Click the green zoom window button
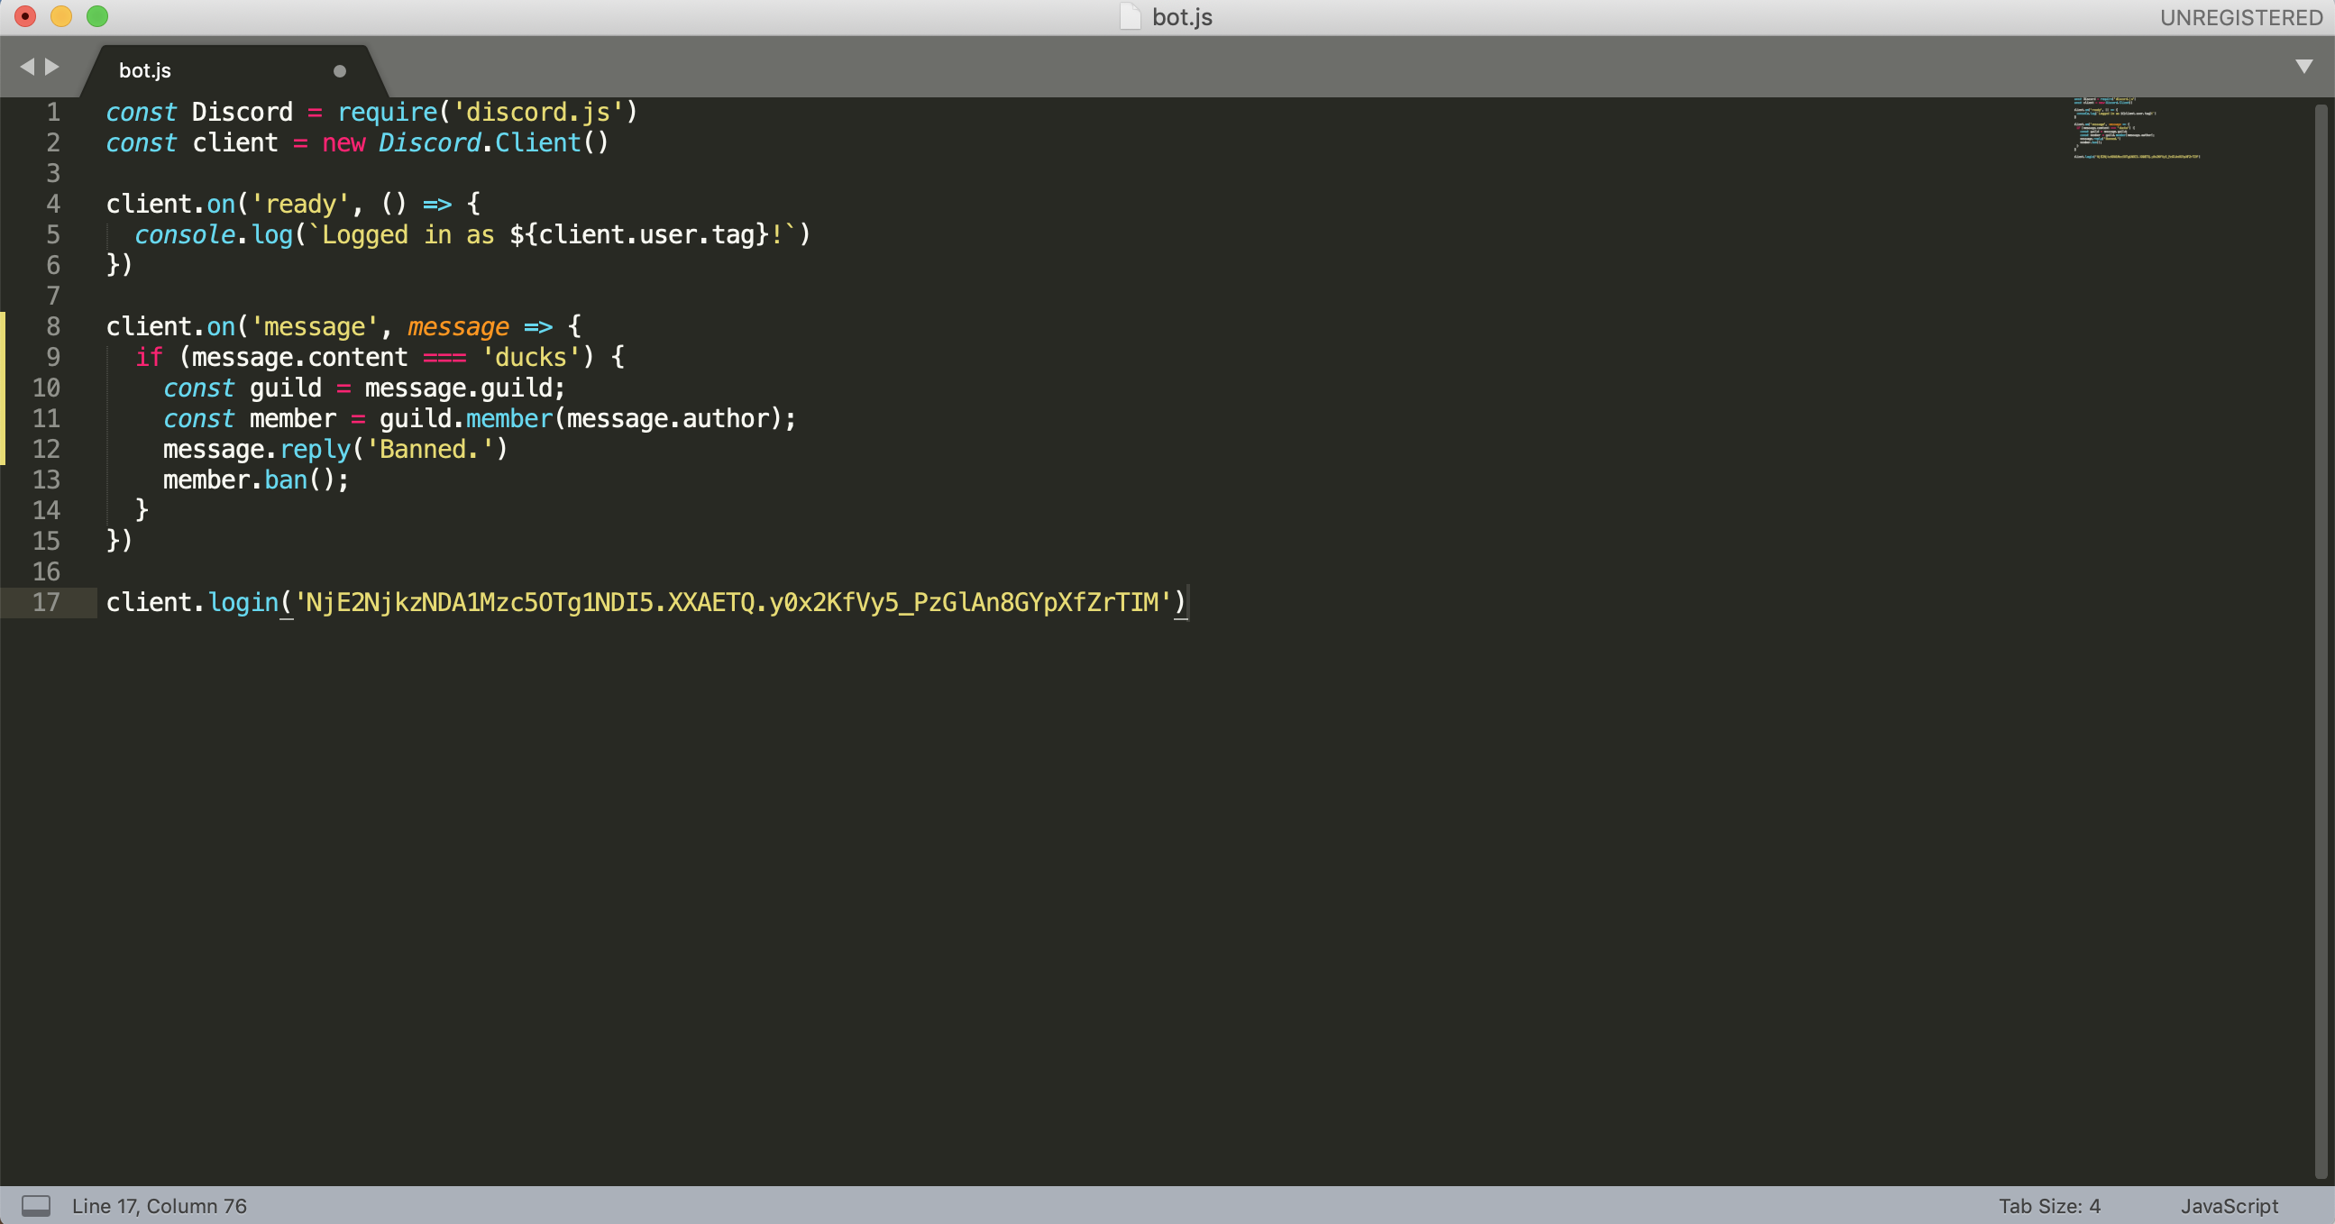Screen dimensions: 2335x1224 [x=97, y=16]
